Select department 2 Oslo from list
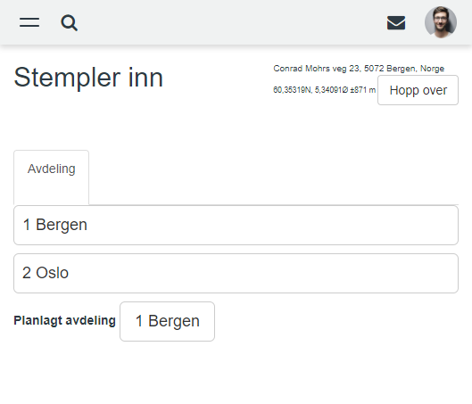The width and height of the screenshot is (472, 404). 236,273
